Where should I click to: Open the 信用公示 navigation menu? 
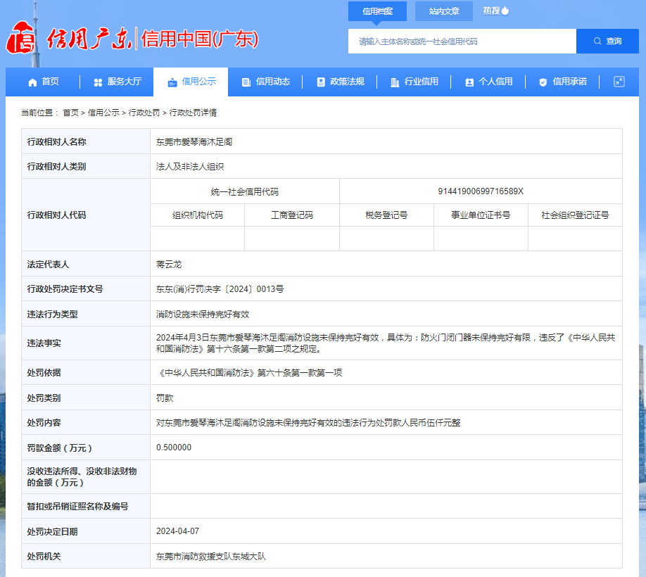(191, 82)
